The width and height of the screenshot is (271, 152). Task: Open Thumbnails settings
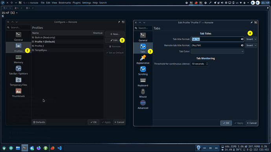point(18,93)
